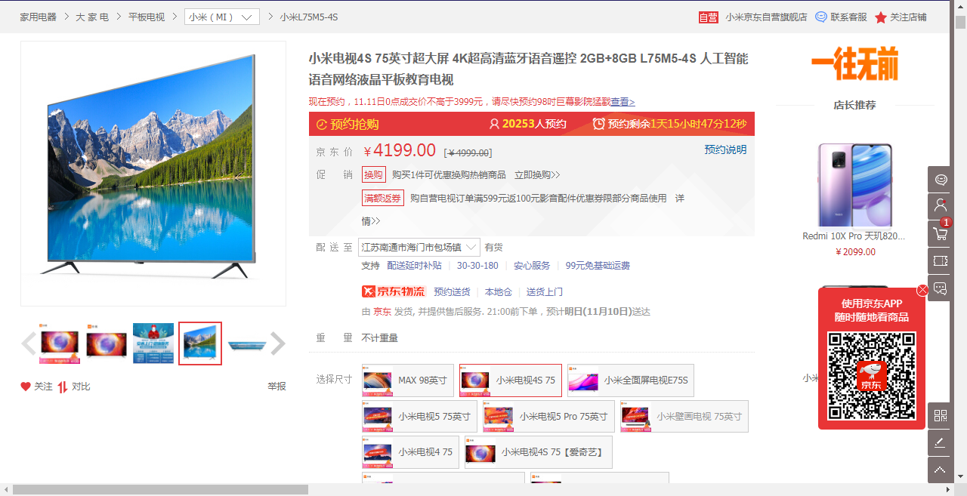Open the 预约说明 link
The height and width of the screenshot is (496, 967).
(x=725, y=149)
